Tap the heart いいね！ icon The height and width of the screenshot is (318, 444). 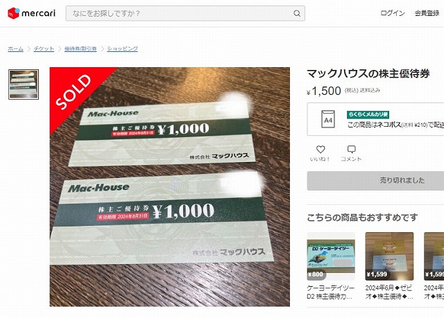coord(321,149)
